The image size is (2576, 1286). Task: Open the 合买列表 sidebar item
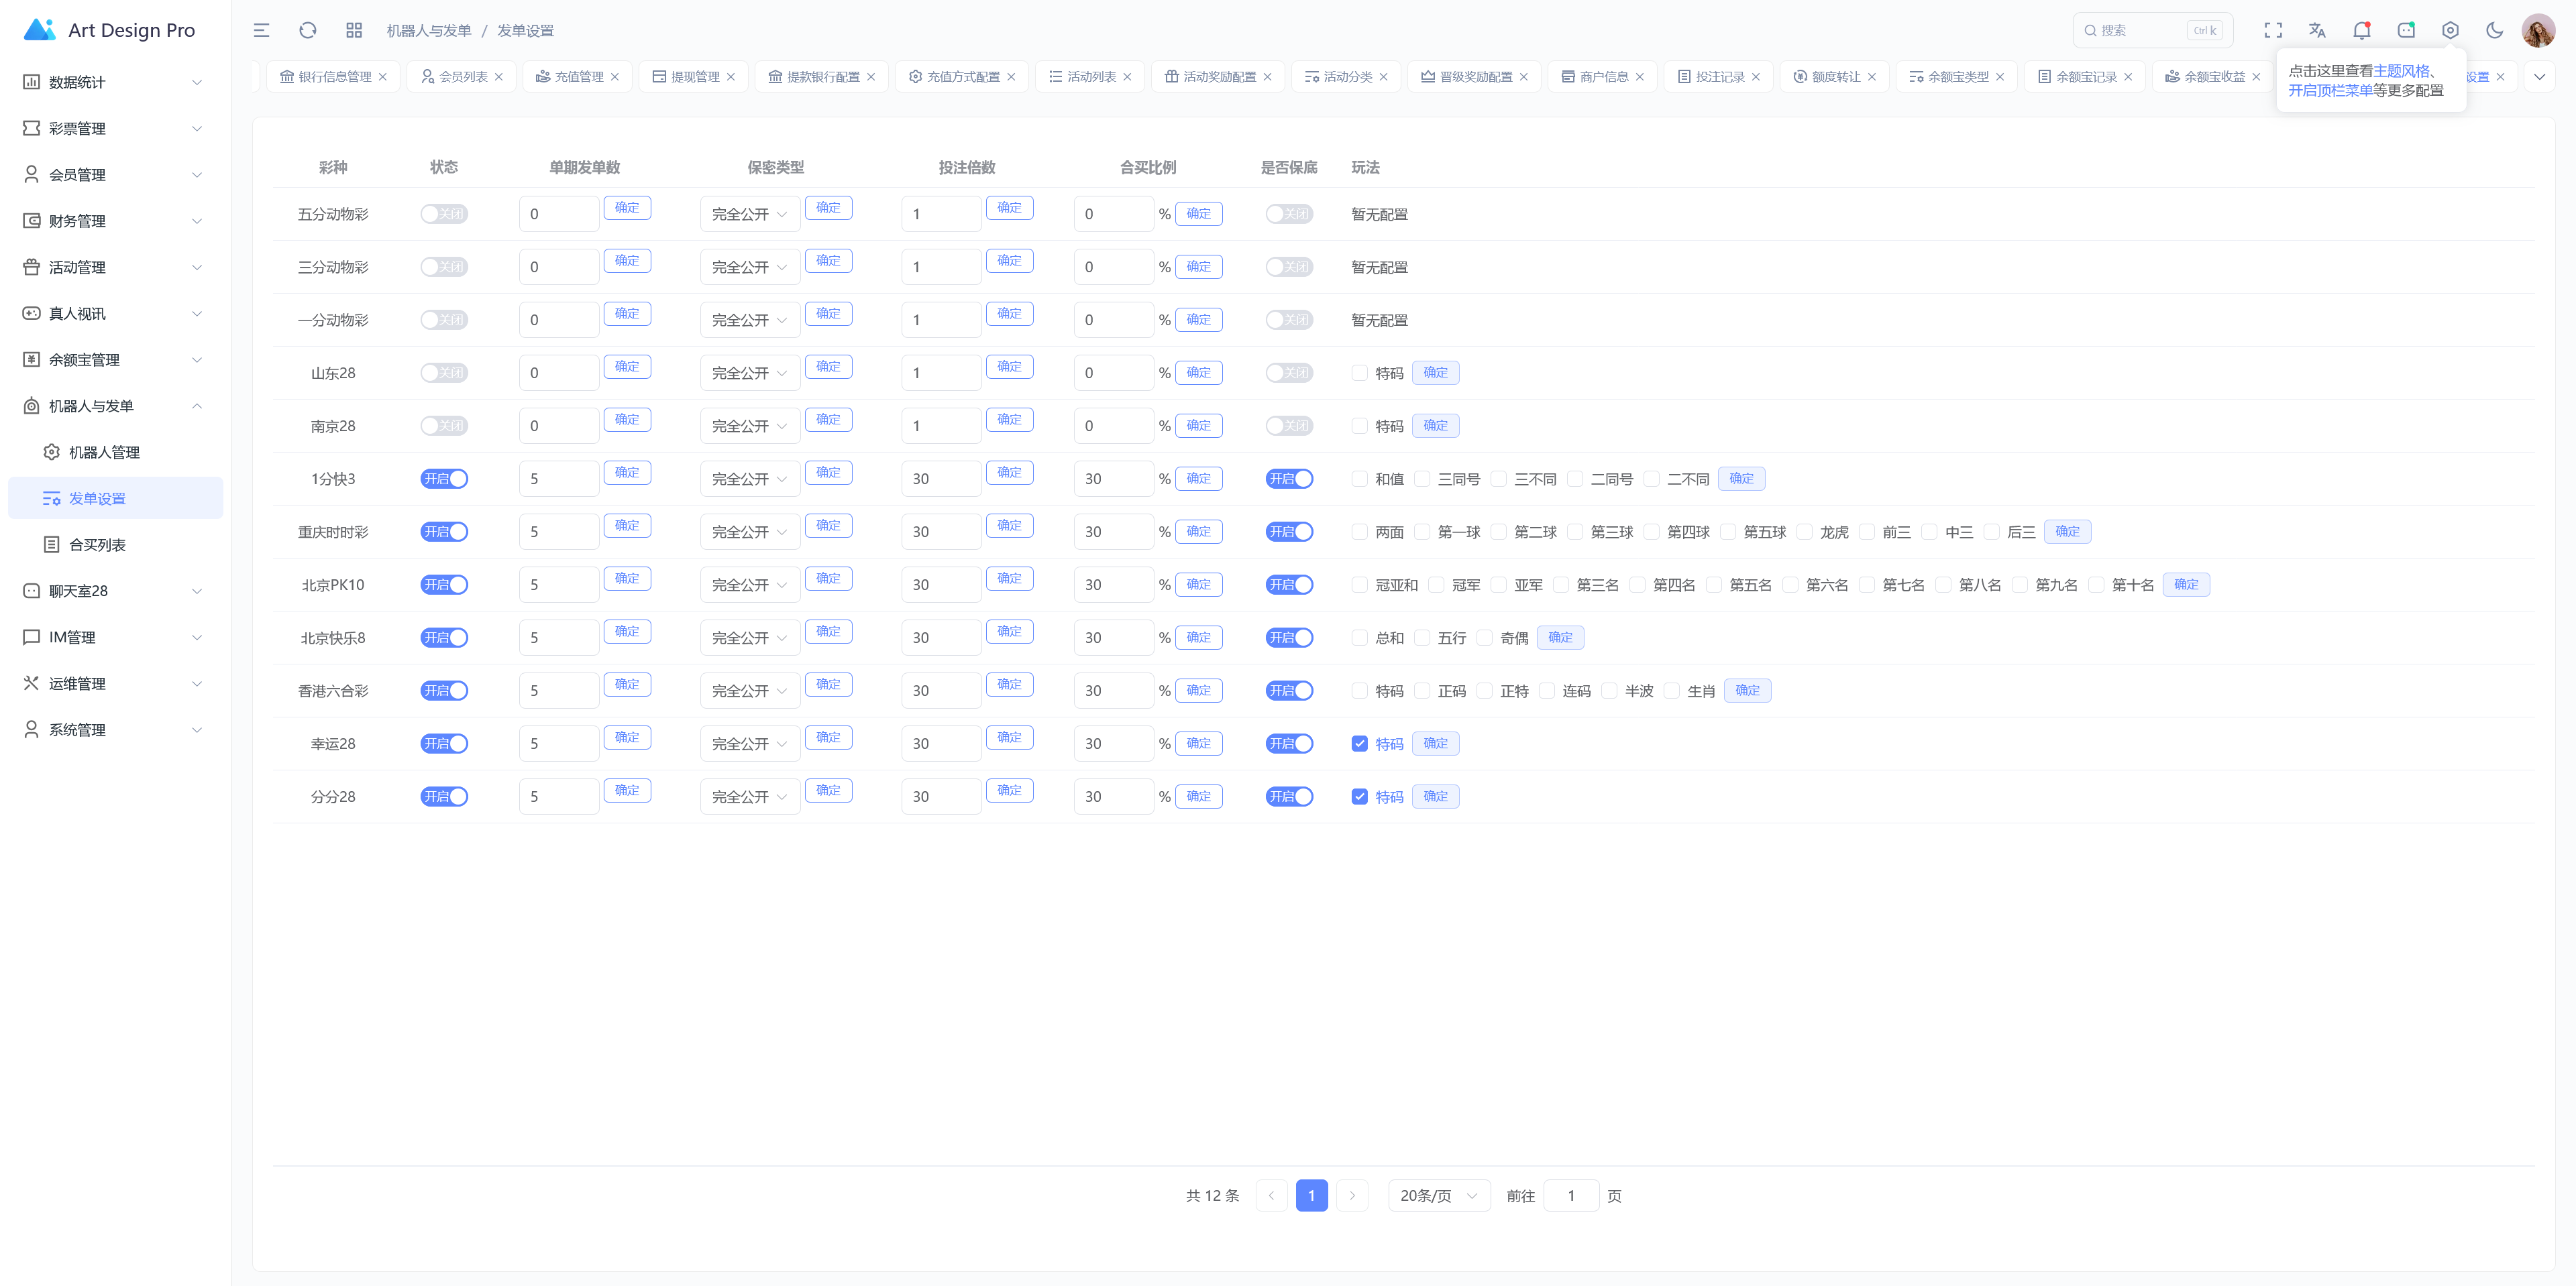pyautogui.click(x=97, y=544)
